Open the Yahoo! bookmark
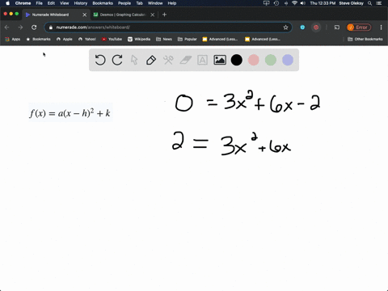The image size is (388, 291). 87,39
